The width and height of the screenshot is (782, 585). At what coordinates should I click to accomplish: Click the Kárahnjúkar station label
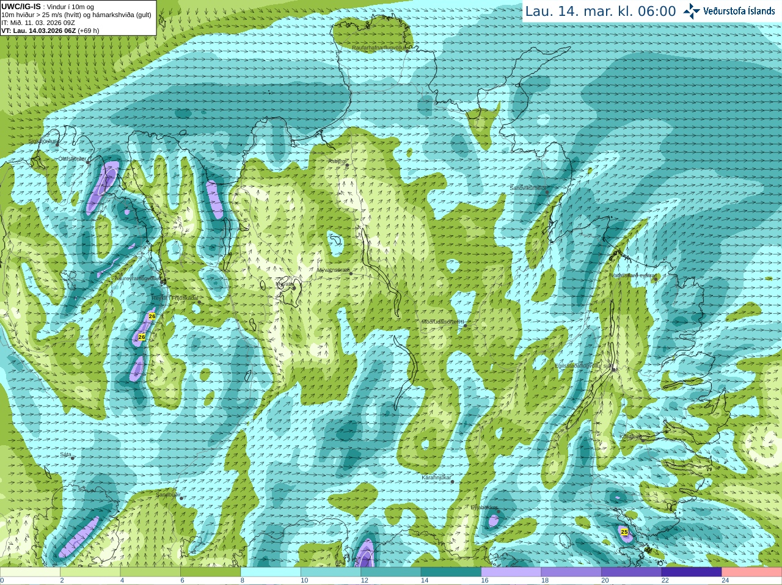436,478
